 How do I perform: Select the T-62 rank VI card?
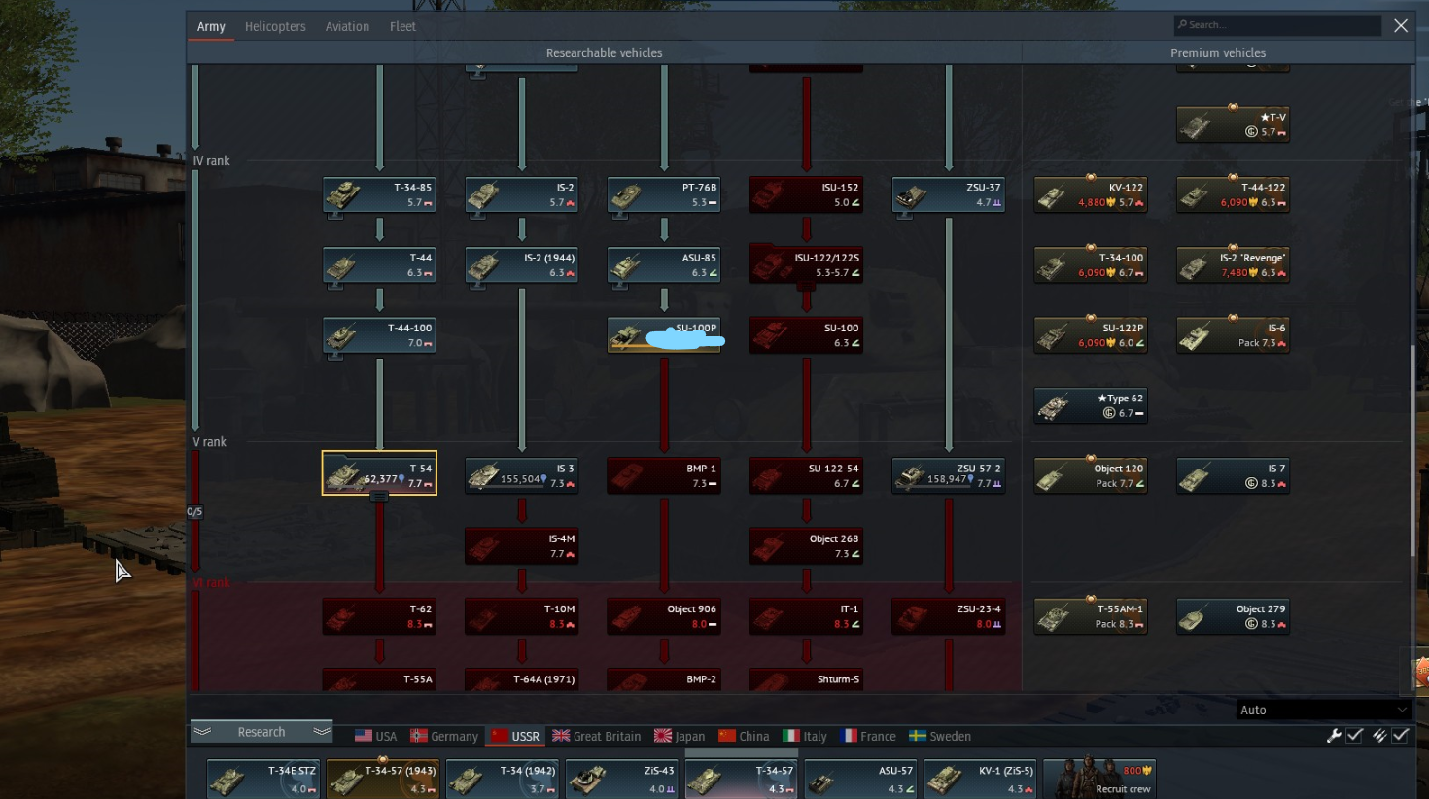click(379, 616)
